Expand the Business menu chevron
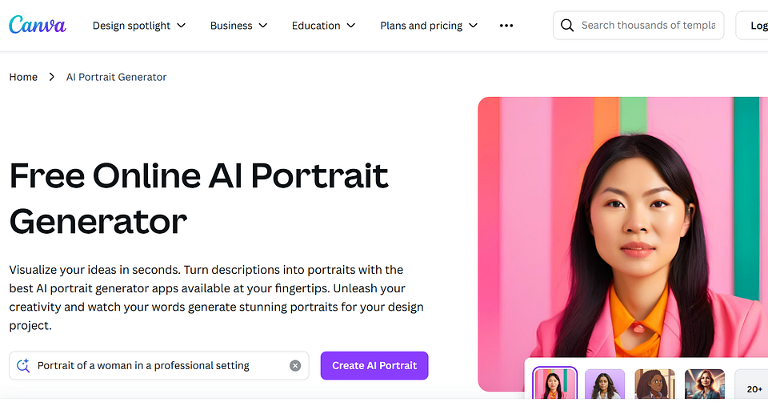The image size is (768, 410). coord(263,26)
